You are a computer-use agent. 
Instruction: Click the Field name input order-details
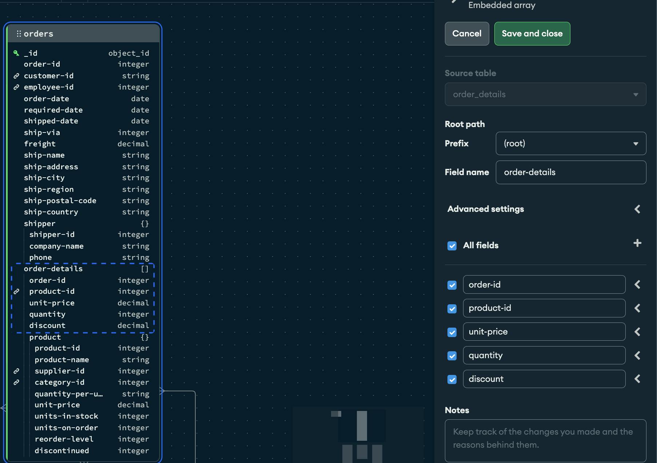pyautogui.click(x=571, y=172)
